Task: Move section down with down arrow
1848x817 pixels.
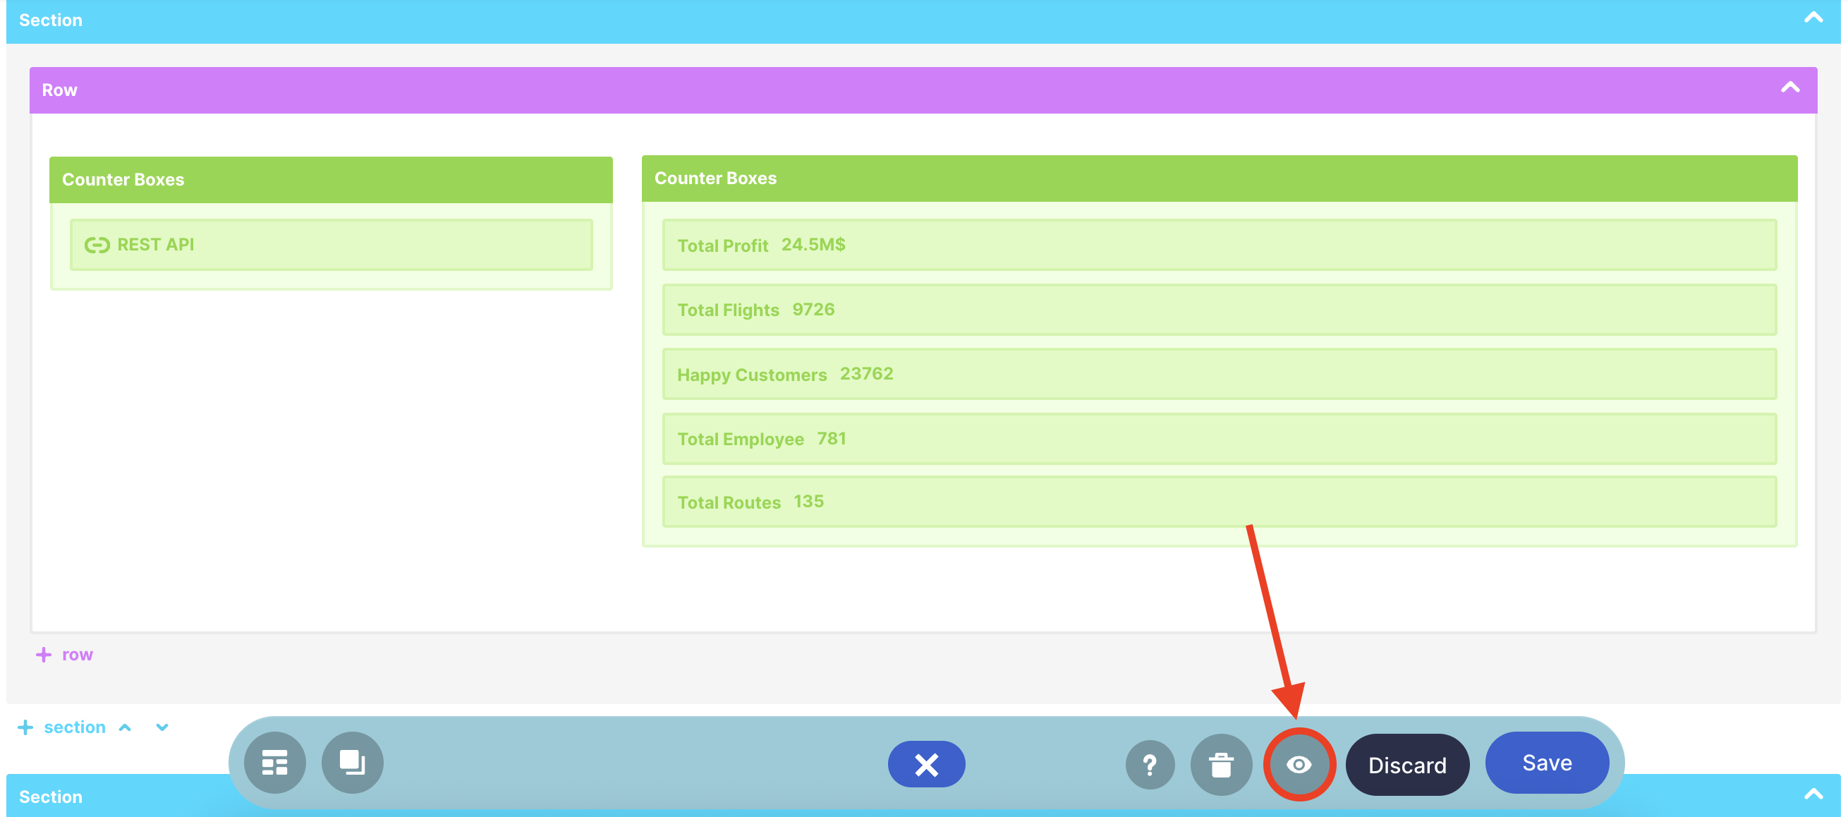Action: [x=162, y=727]
